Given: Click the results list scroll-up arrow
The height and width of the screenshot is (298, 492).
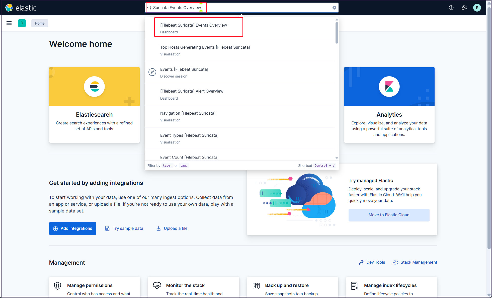Looking at the screenshot, I should click(337, 19).
